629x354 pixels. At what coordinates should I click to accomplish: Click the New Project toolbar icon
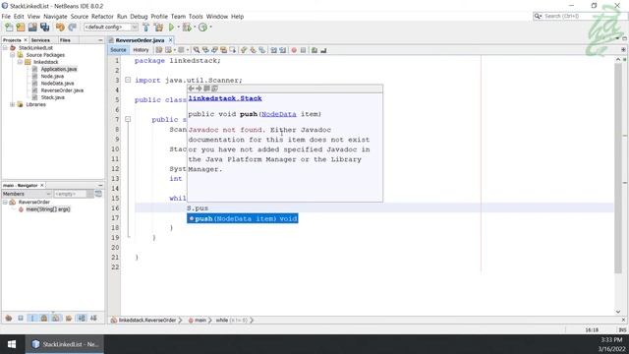pyautogui.click(x=21, y=28)
